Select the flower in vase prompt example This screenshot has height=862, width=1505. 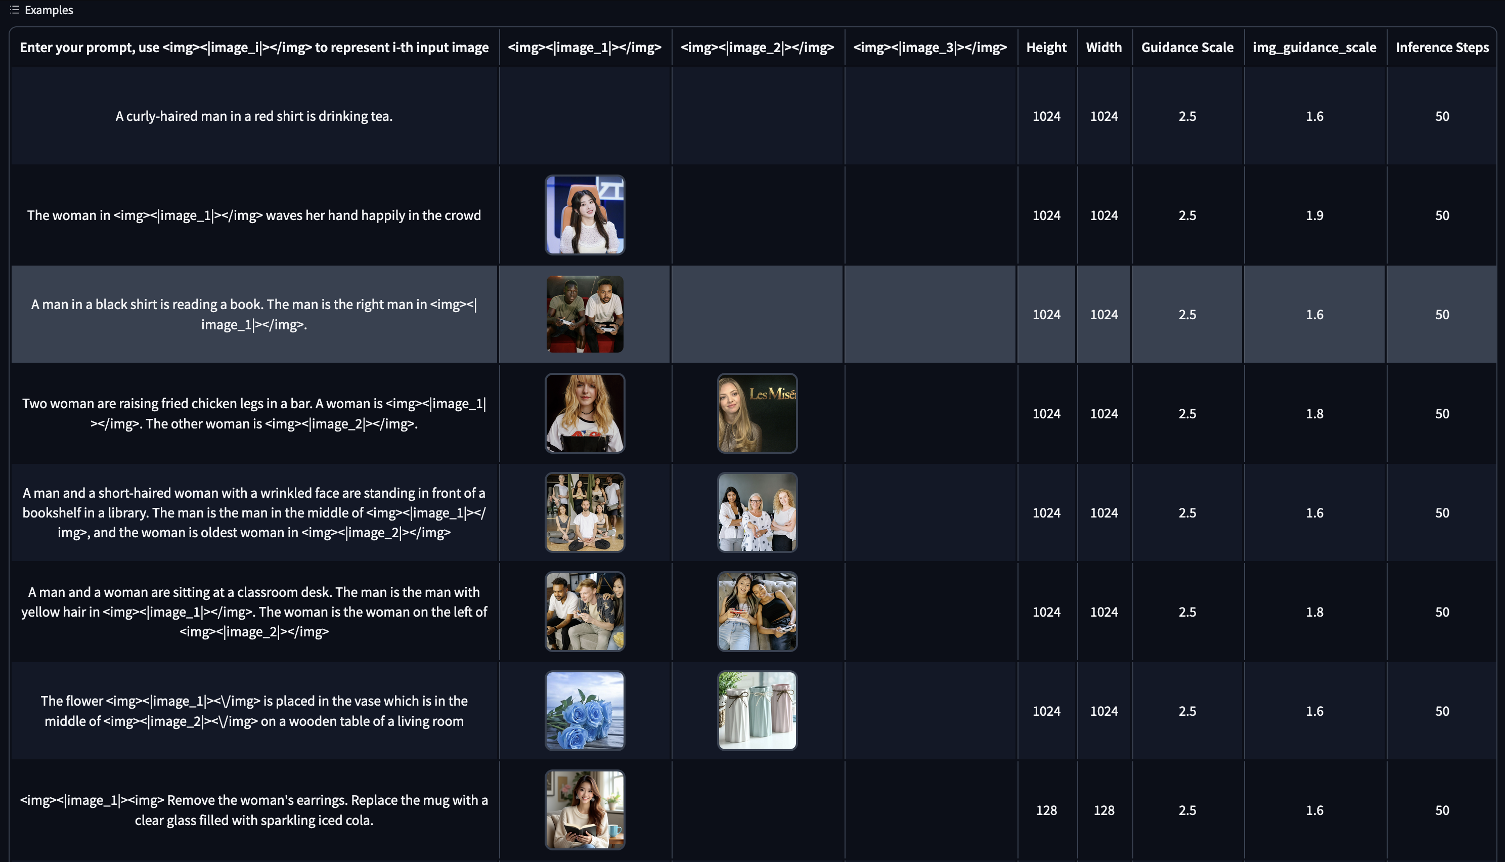[254, 711]
